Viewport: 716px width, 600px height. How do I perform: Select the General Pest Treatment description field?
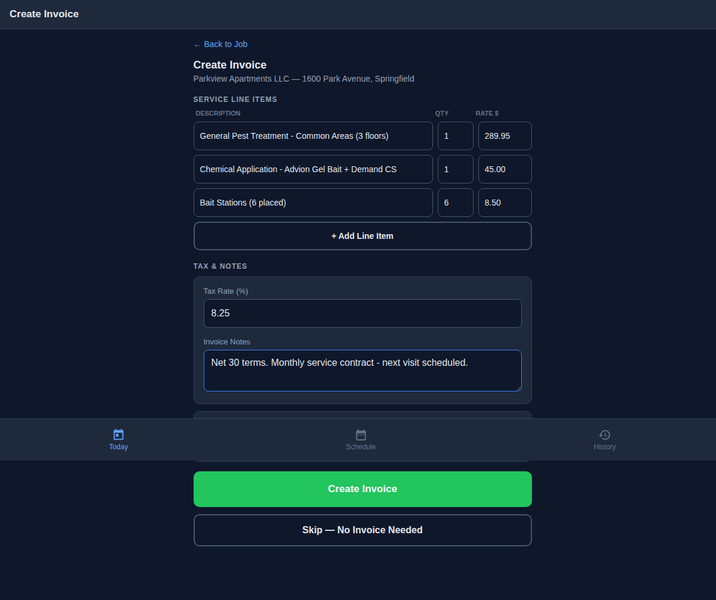313,135
